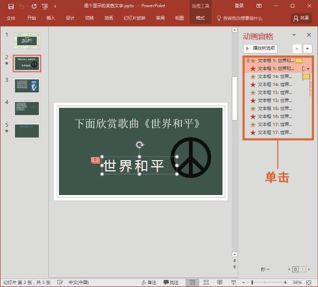The image size is (318, 287).
Task: Select the 格式 drawing tools tab
Action: point(201,18)
